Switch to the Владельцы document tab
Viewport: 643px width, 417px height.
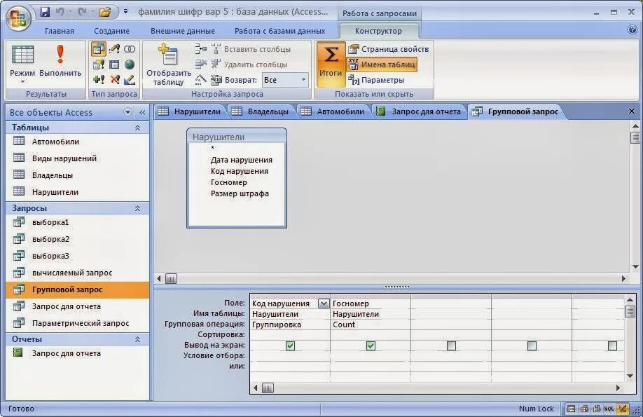coord(261,111)
